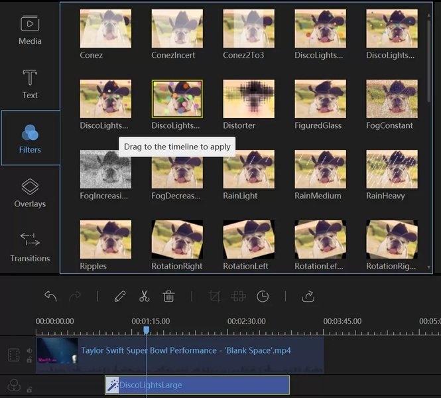
Task: Click the blue playhead marker
Action: click(147, 330)
